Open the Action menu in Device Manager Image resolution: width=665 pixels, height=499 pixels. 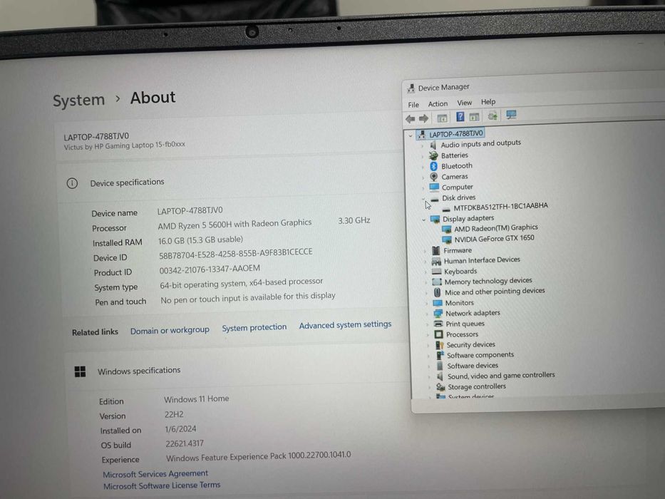pyautogui.click(x=438, y=103)
